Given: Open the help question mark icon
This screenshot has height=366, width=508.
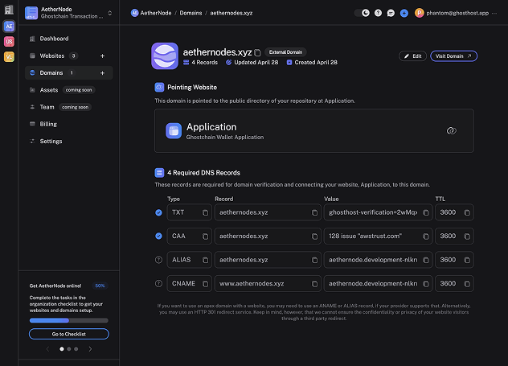Looking at the screenshot, I should click(378, 13).
